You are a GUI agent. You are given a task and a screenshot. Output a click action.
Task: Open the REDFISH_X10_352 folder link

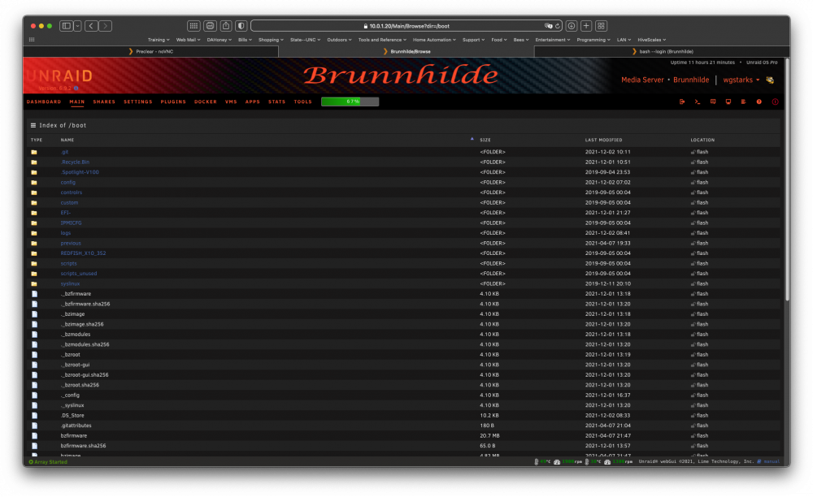[x=83, y=253]
